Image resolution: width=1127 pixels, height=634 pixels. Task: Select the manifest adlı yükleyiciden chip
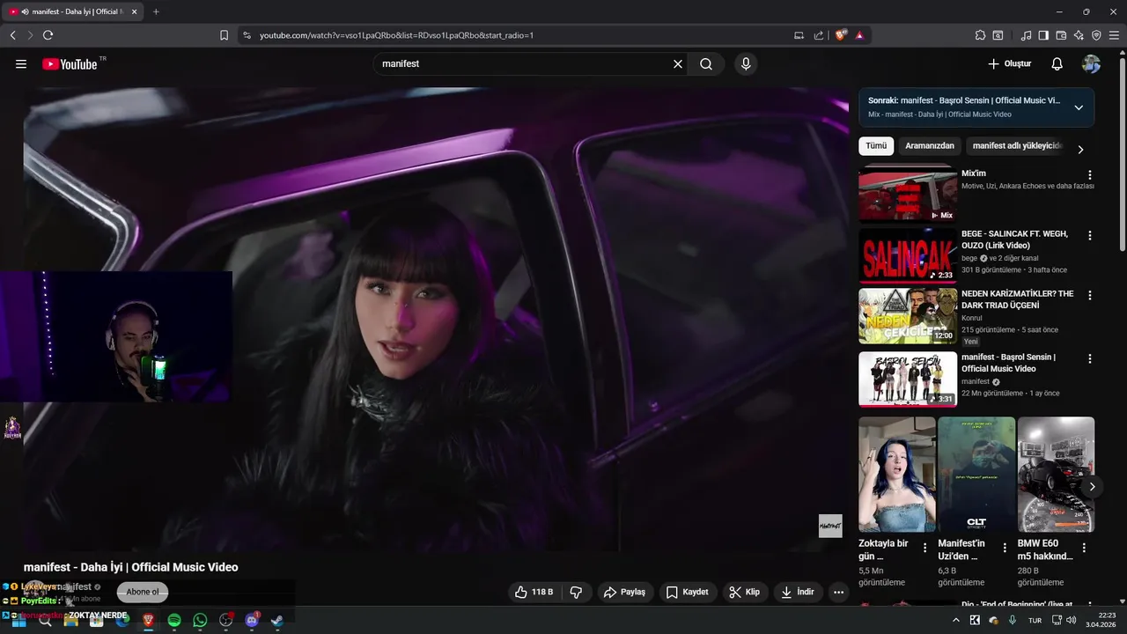pos(1017,146)
